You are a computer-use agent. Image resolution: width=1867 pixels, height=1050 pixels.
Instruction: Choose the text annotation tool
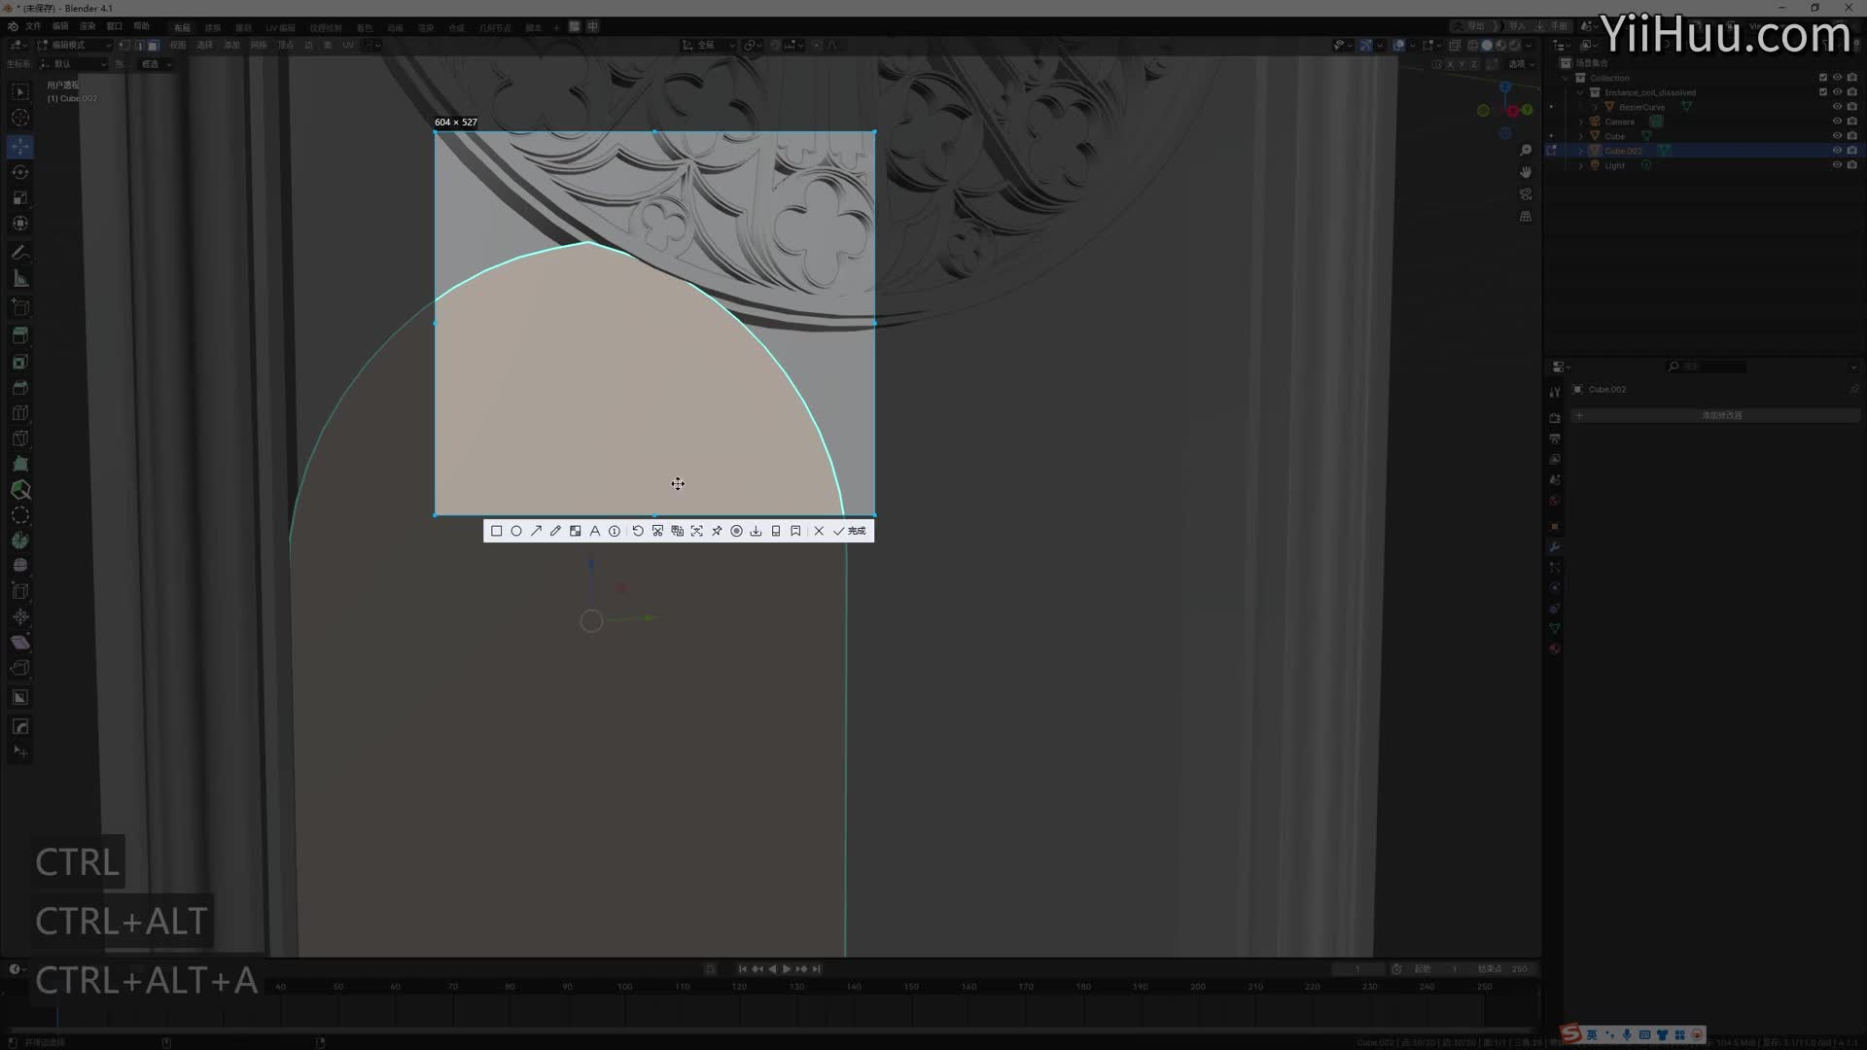point(595,531)
